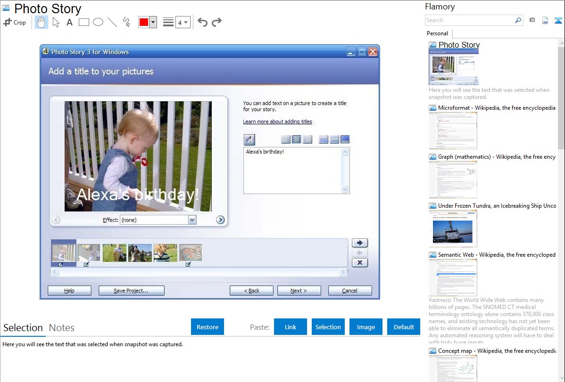Select the Crop tool
This screenshot has width=565, height=382.
(15, 22)
